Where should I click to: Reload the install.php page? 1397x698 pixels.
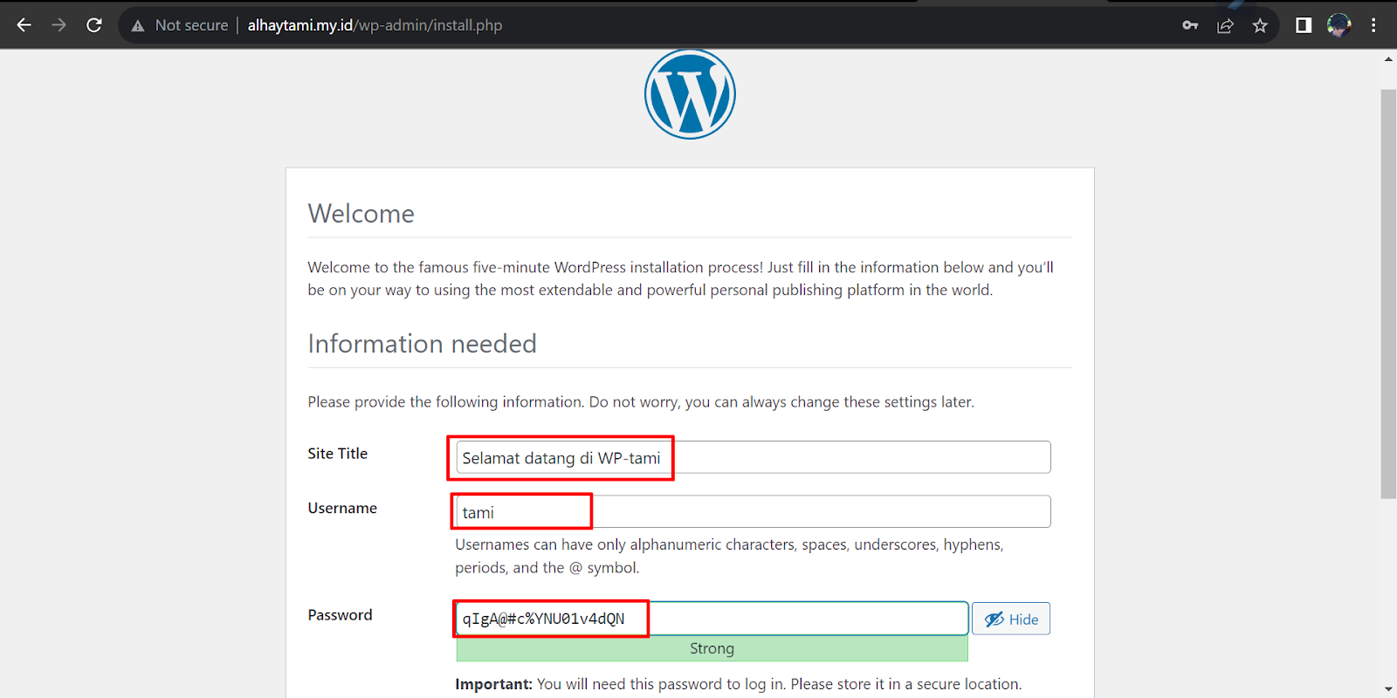tap(94, 25)
